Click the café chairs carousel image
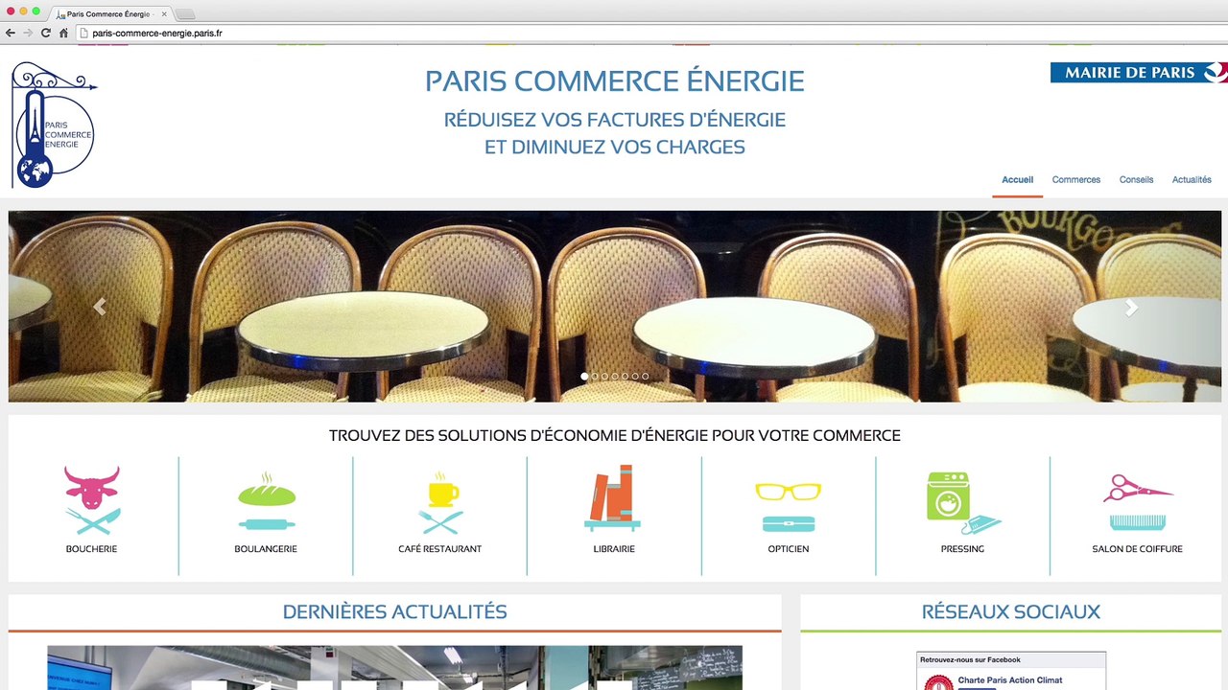 click(x=615, y=307)
